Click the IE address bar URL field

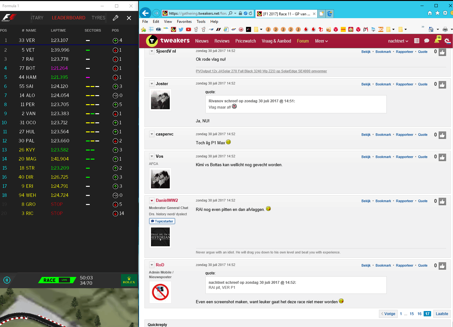(x=198, y=13)
